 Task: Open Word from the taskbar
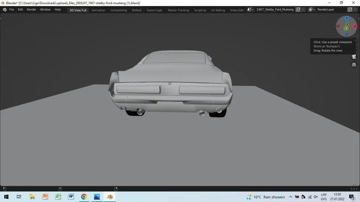coord(71,197)
